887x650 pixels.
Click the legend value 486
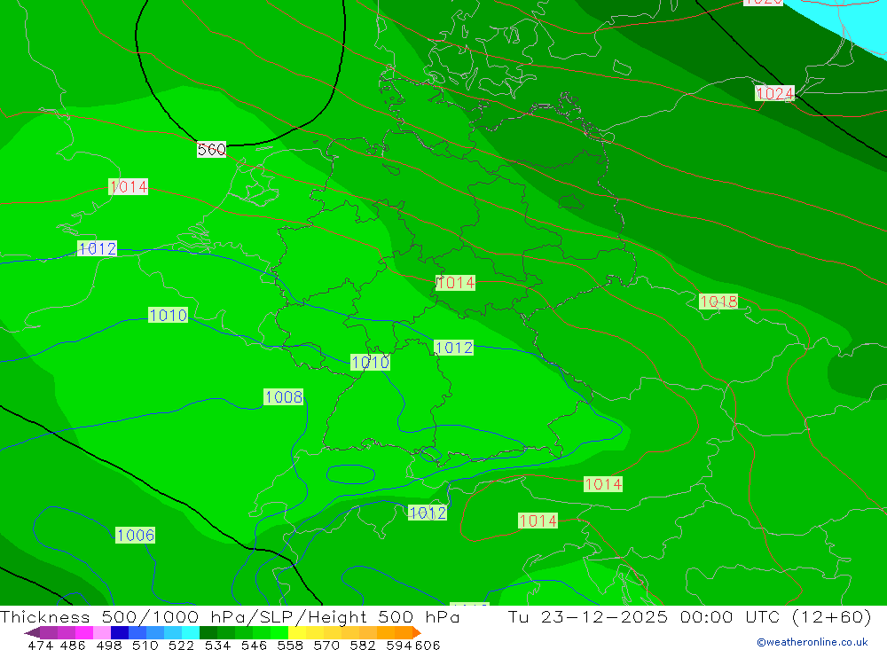pyautogui.click(x=73, y=645)
